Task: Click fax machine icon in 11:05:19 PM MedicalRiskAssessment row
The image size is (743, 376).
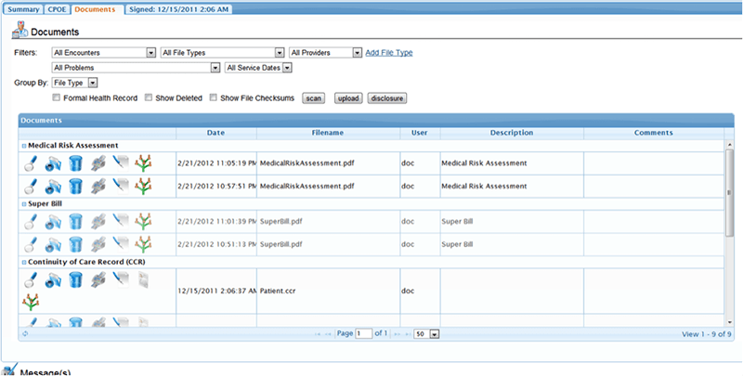Action: click(98, 163)
